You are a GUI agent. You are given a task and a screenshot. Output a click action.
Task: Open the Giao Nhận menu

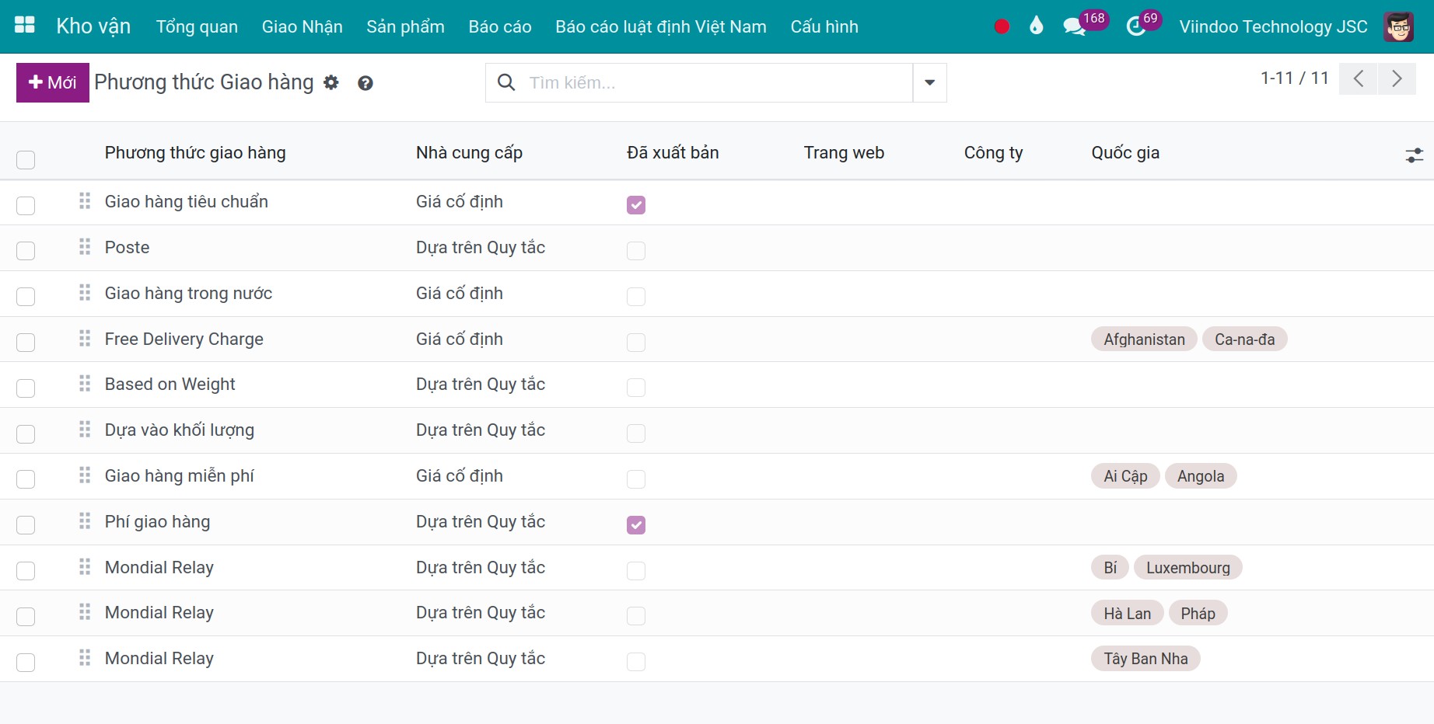302,26
